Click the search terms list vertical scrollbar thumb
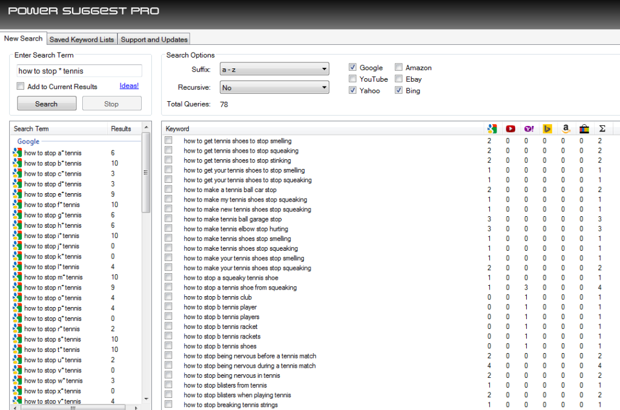 pos(146,173)
